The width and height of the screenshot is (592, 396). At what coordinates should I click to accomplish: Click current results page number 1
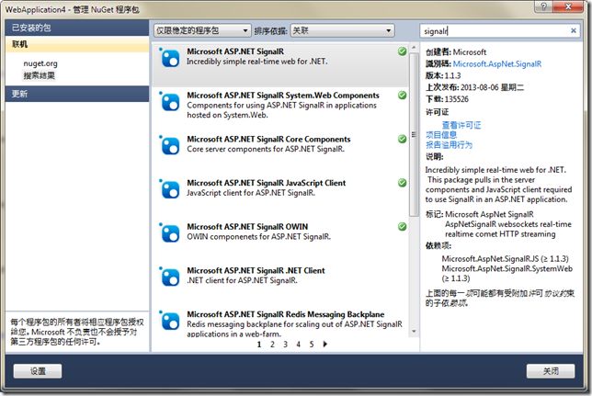[259, 345]
